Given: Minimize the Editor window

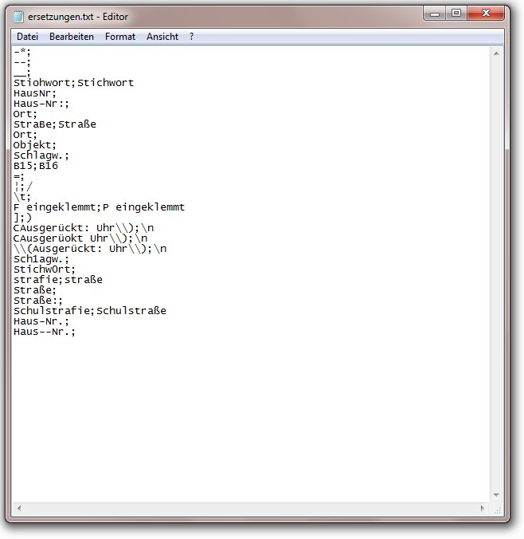Looking at the screenshot, I should point(436,14).
